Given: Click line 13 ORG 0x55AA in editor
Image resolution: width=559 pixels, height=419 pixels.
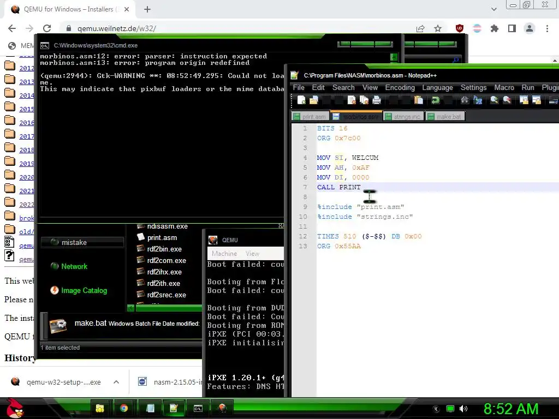Looking at the screenshot, I should tap(338, 246).
